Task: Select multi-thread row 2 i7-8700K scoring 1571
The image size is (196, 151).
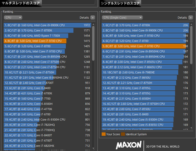Action: pos(47,30)
